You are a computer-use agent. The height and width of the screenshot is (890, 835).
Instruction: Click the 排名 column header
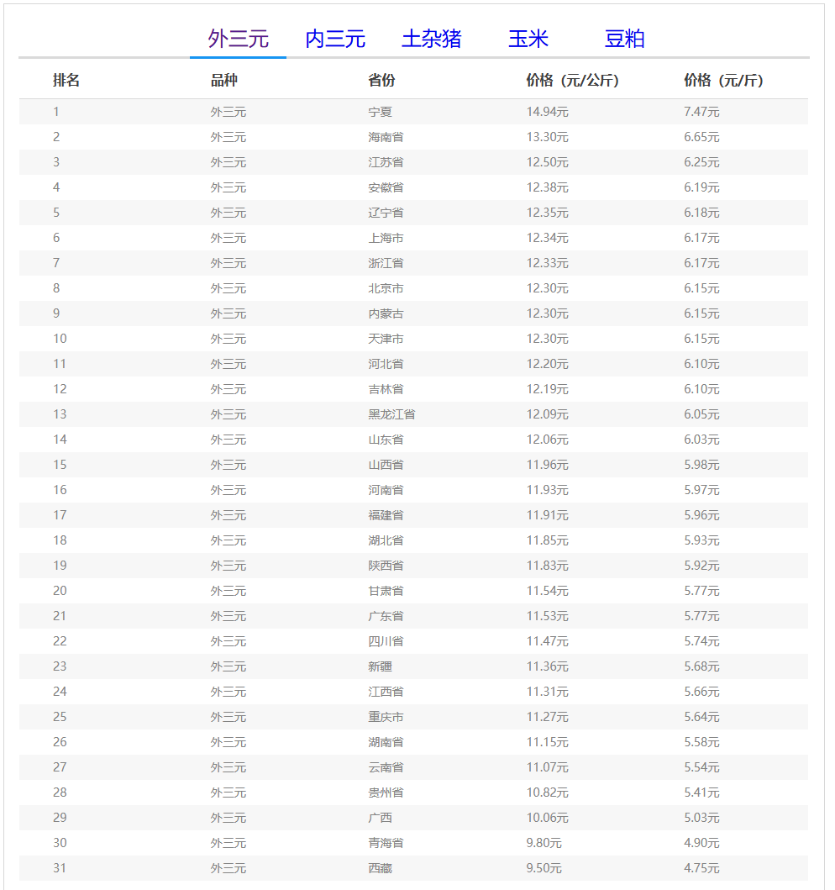66,81
